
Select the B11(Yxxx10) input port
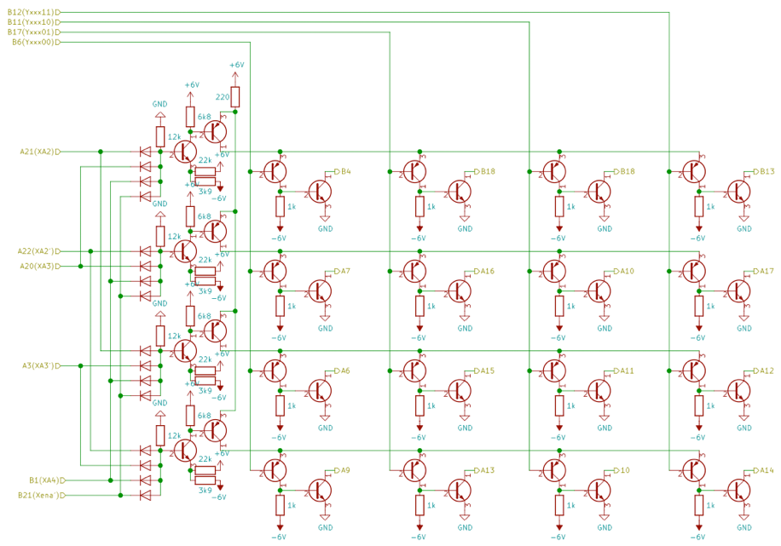coord(33,22)
